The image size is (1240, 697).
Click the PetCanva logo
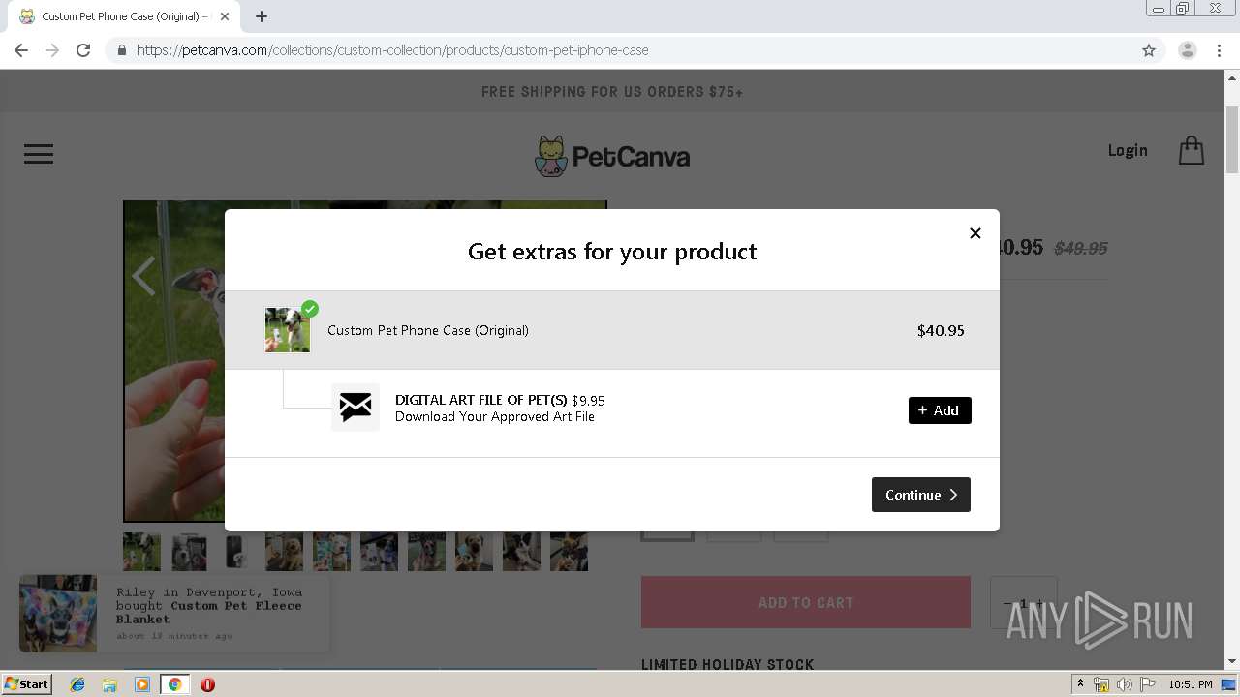612,156
